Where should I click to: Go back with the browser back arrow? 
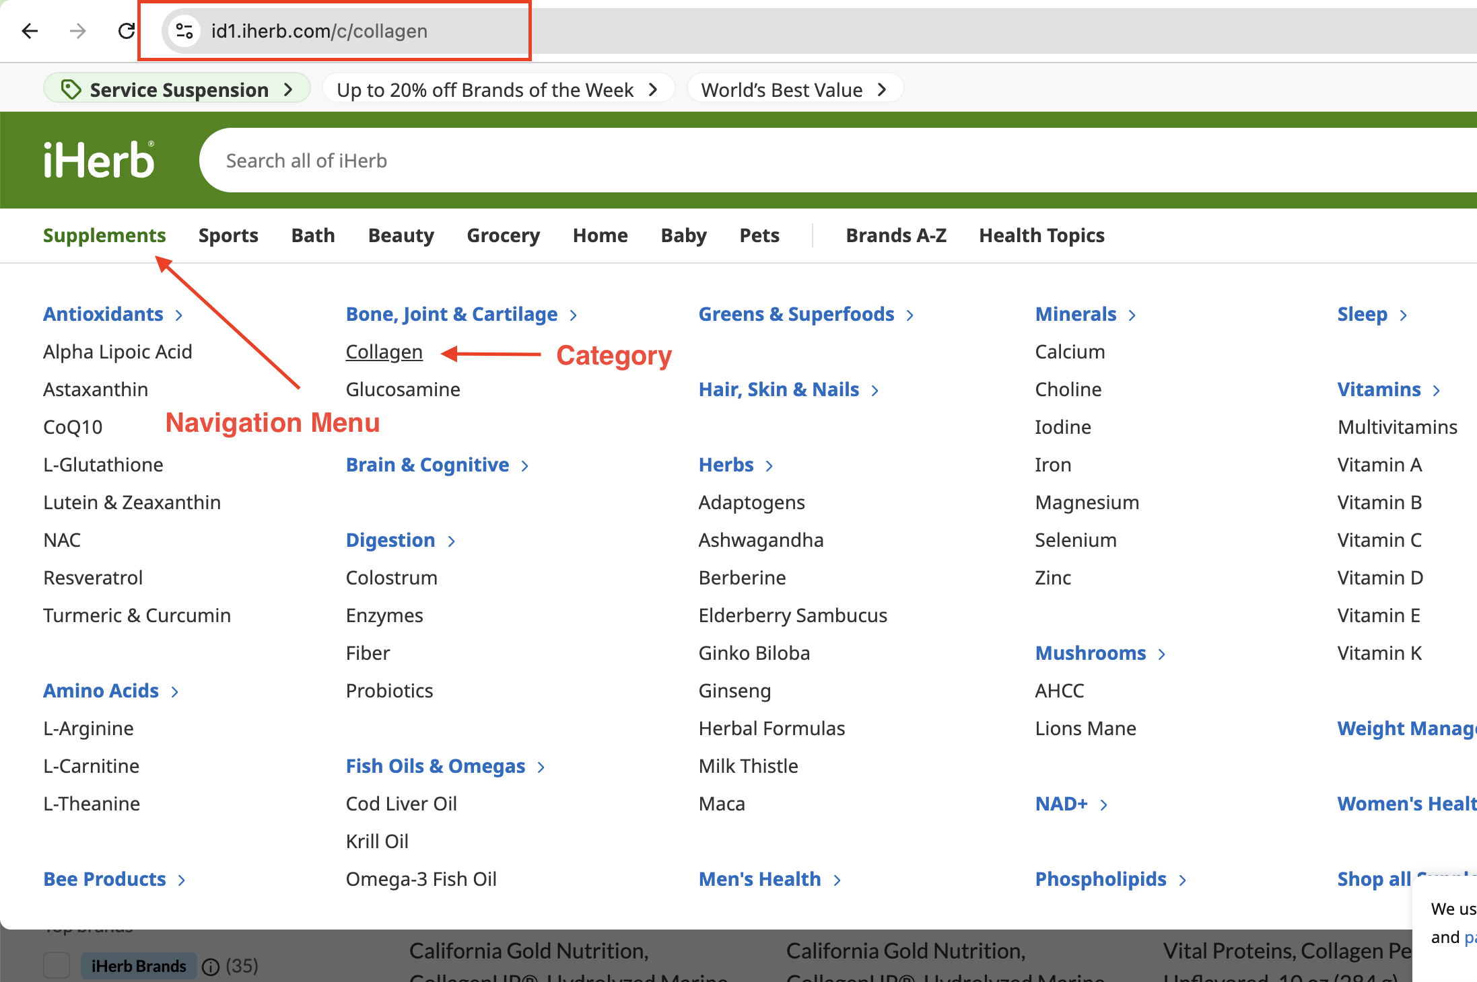click(30, 31)
